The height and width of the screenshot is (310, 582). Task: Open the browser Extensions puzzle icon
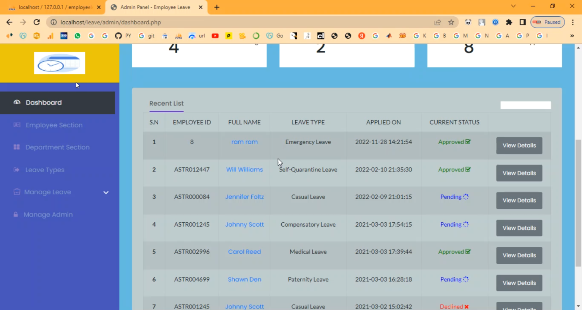[509, 23]
